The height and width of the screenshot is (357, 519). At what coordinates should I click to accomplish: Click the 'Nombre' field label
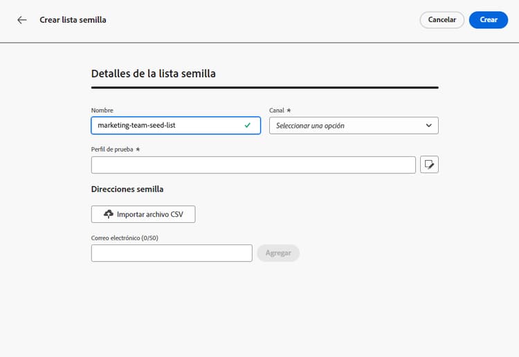[102, 110]
